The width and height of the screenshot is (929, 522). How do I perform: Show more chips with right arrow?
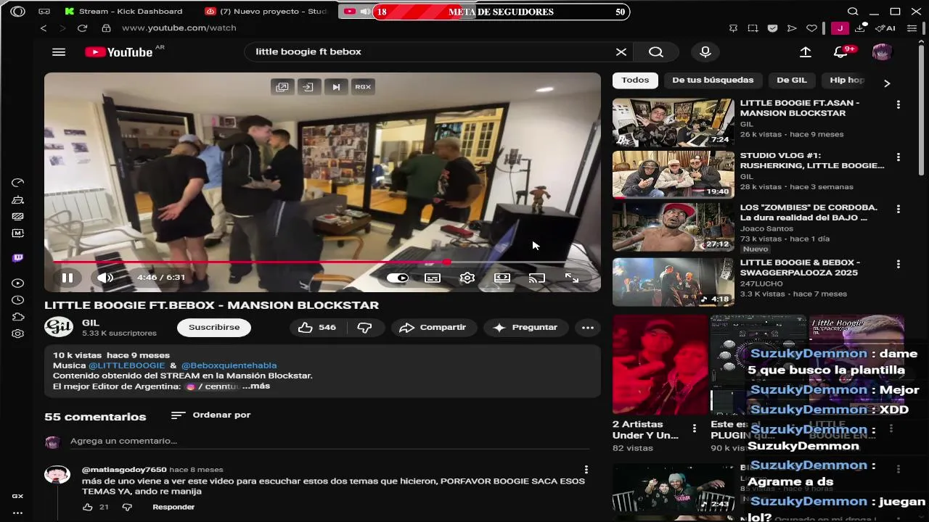click(x=887, y=83)
